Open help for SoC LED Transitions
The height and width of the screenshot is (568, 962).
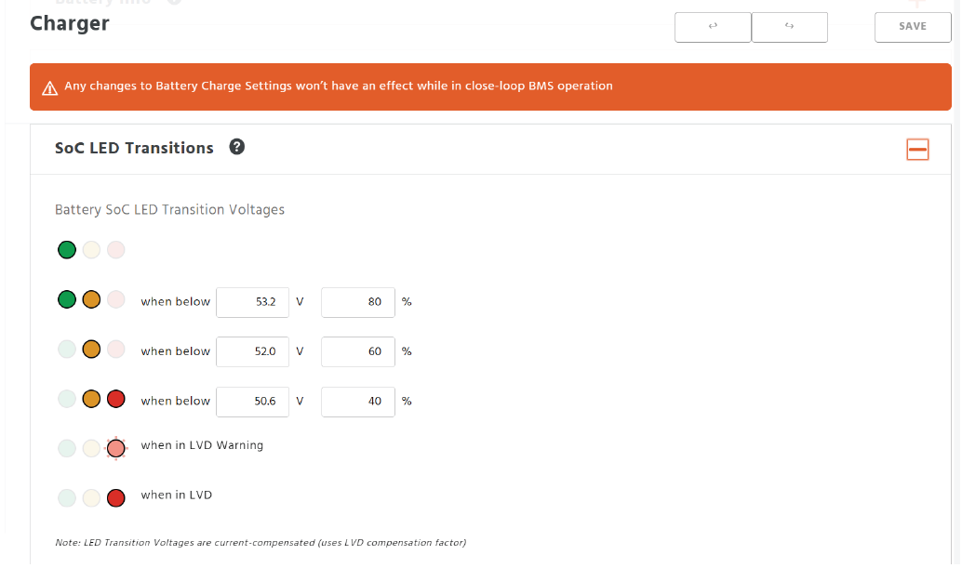tap(236, 147)
